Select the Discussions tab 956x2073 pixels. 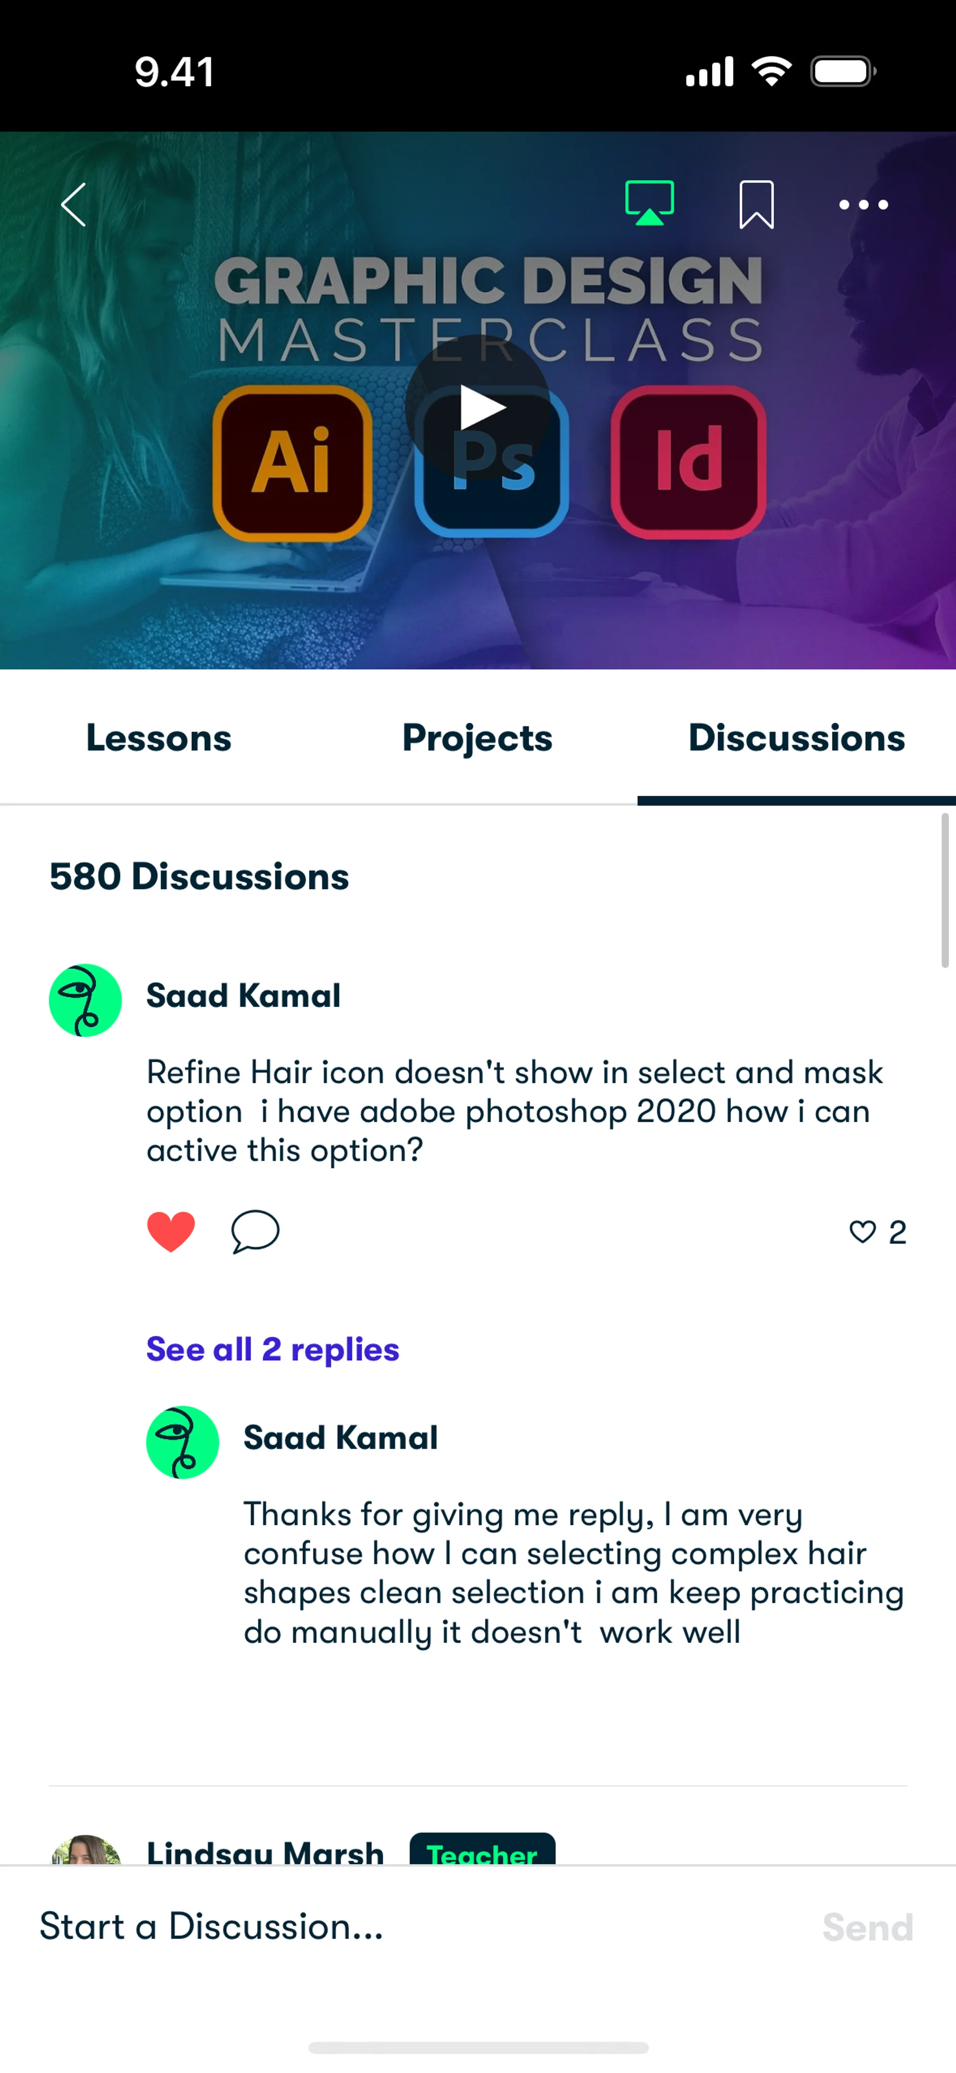pyautogui.click(x=796, y=738)
